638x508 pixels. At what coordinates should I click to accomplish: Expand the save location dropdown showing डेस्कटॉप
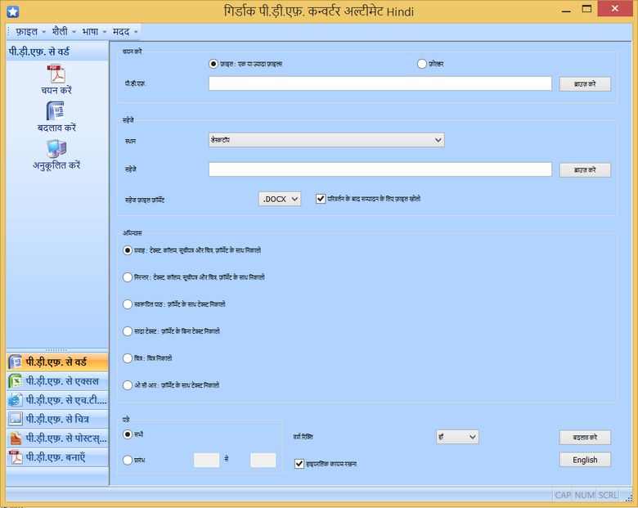tap(326, 140)
